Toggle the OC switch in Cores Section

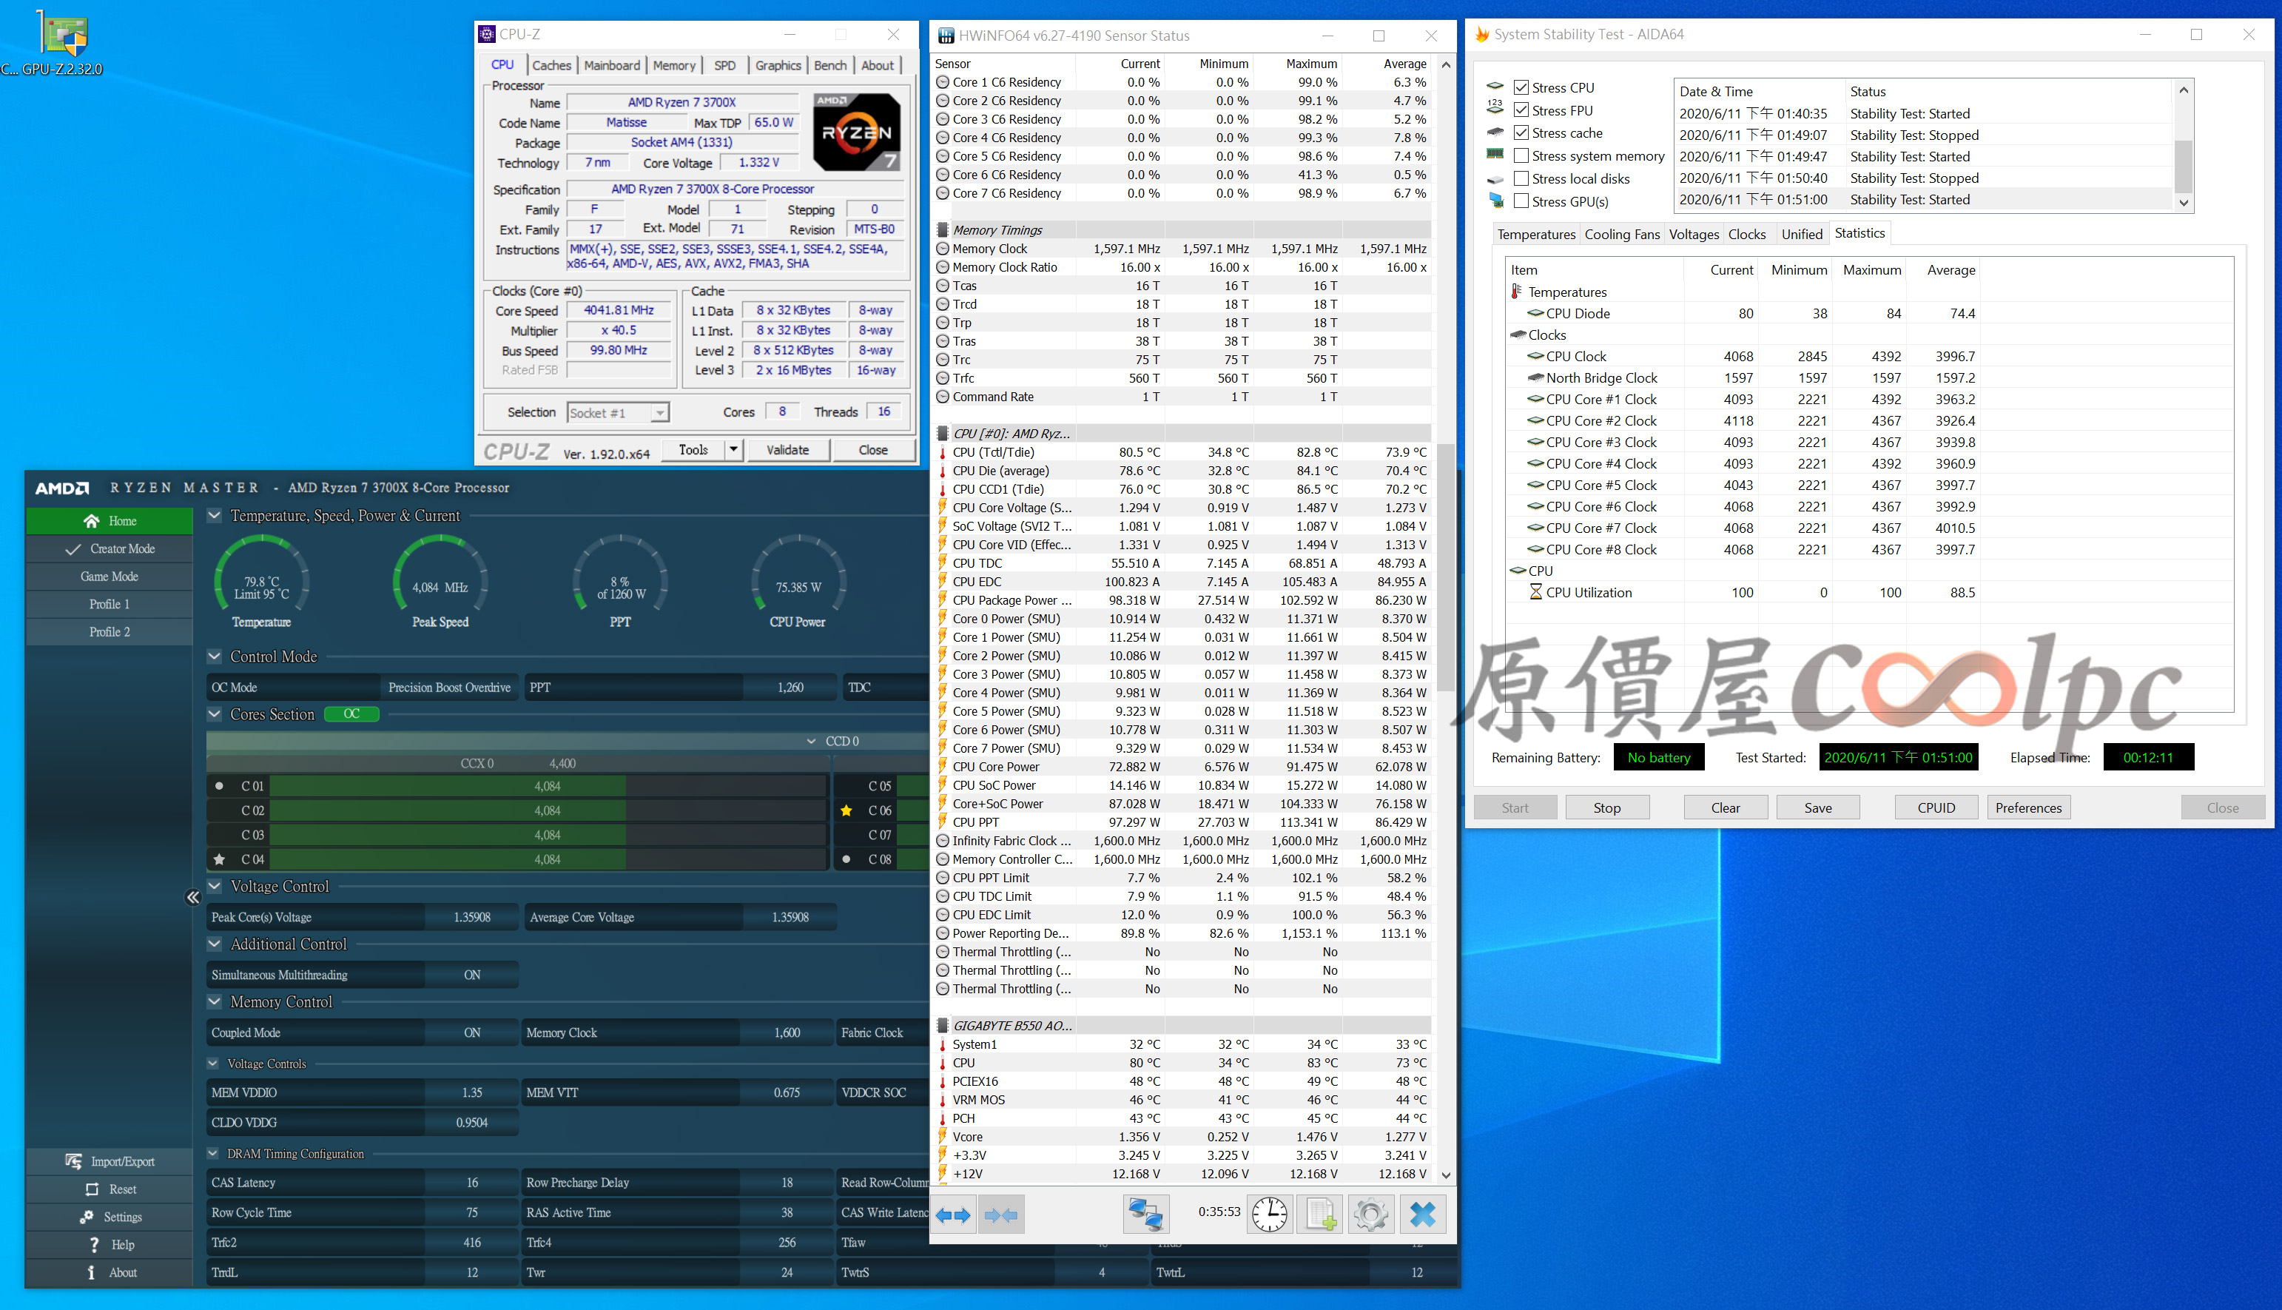351,714
